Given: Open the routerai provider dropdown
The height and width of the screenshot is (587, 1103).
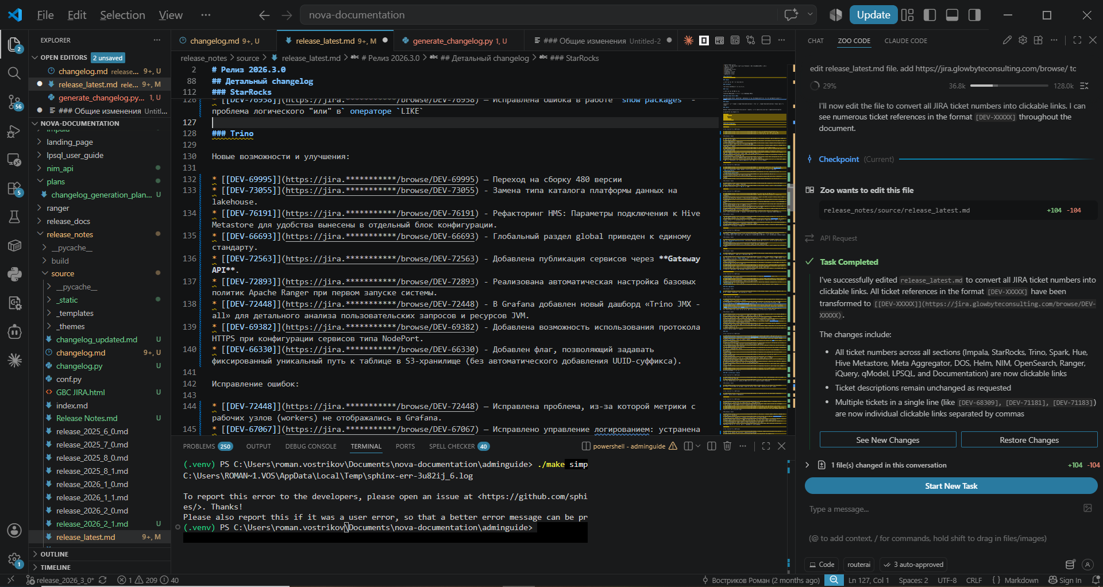Looking at the screenshot, I should [x=859, y=565].
